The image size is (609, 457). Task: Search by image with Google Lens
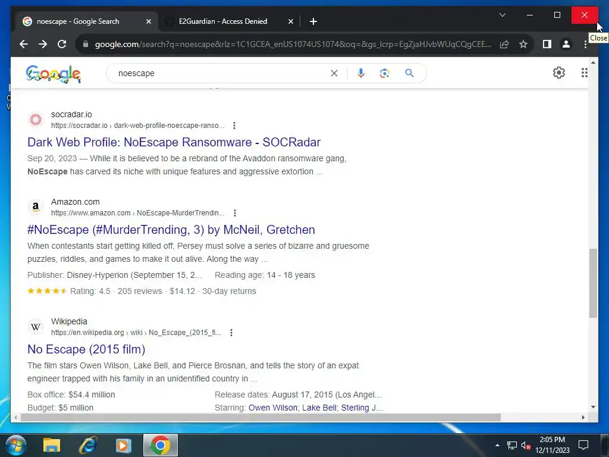(385, 73)
